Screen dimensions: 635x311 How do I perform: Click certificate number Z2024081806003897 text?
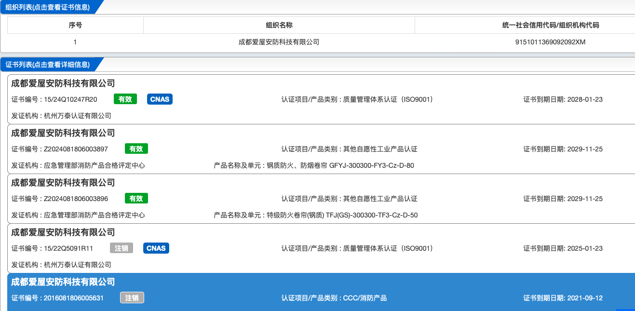(x=76, y=149)
